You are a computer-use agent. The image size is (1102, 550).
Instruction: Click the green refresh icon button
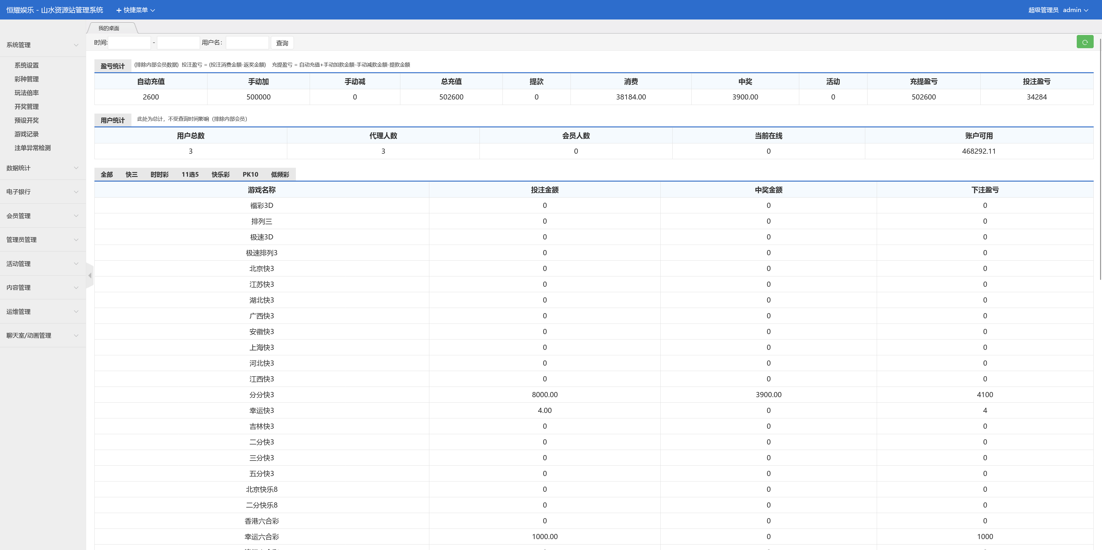1084,42
